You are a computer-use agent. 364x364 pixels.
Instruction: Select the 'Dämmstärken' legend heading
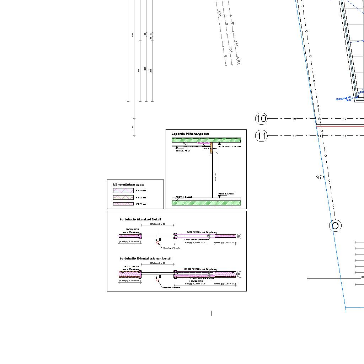coord(124,184)
